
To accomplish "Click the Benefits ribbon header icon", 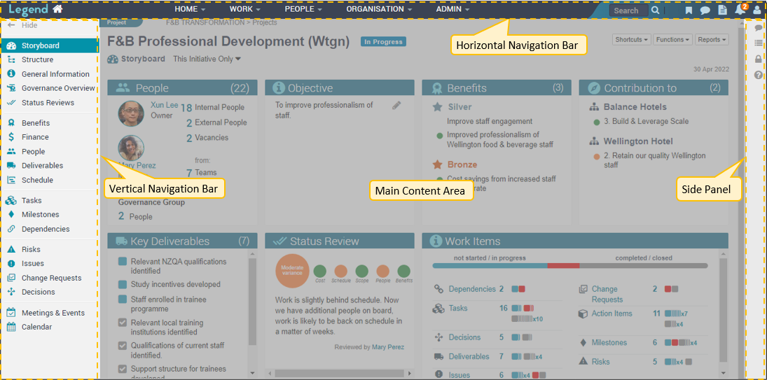I will (437, 88).
